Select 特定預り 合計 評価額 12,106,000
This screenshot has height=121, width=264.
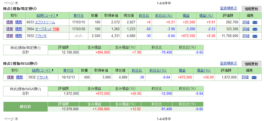click(64, 52)
